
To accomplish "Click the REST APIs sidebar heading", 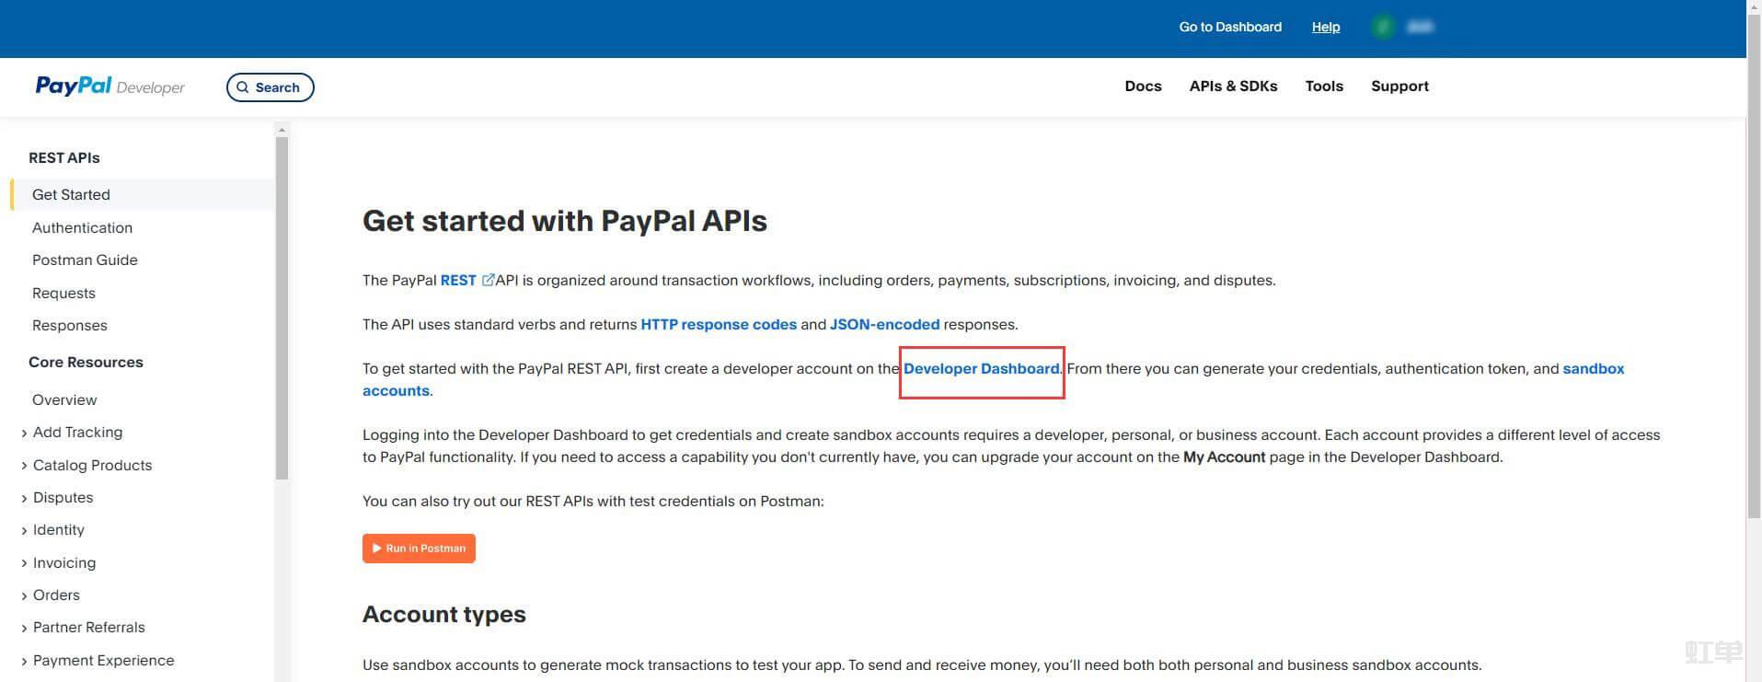I will tap(63, 158).
